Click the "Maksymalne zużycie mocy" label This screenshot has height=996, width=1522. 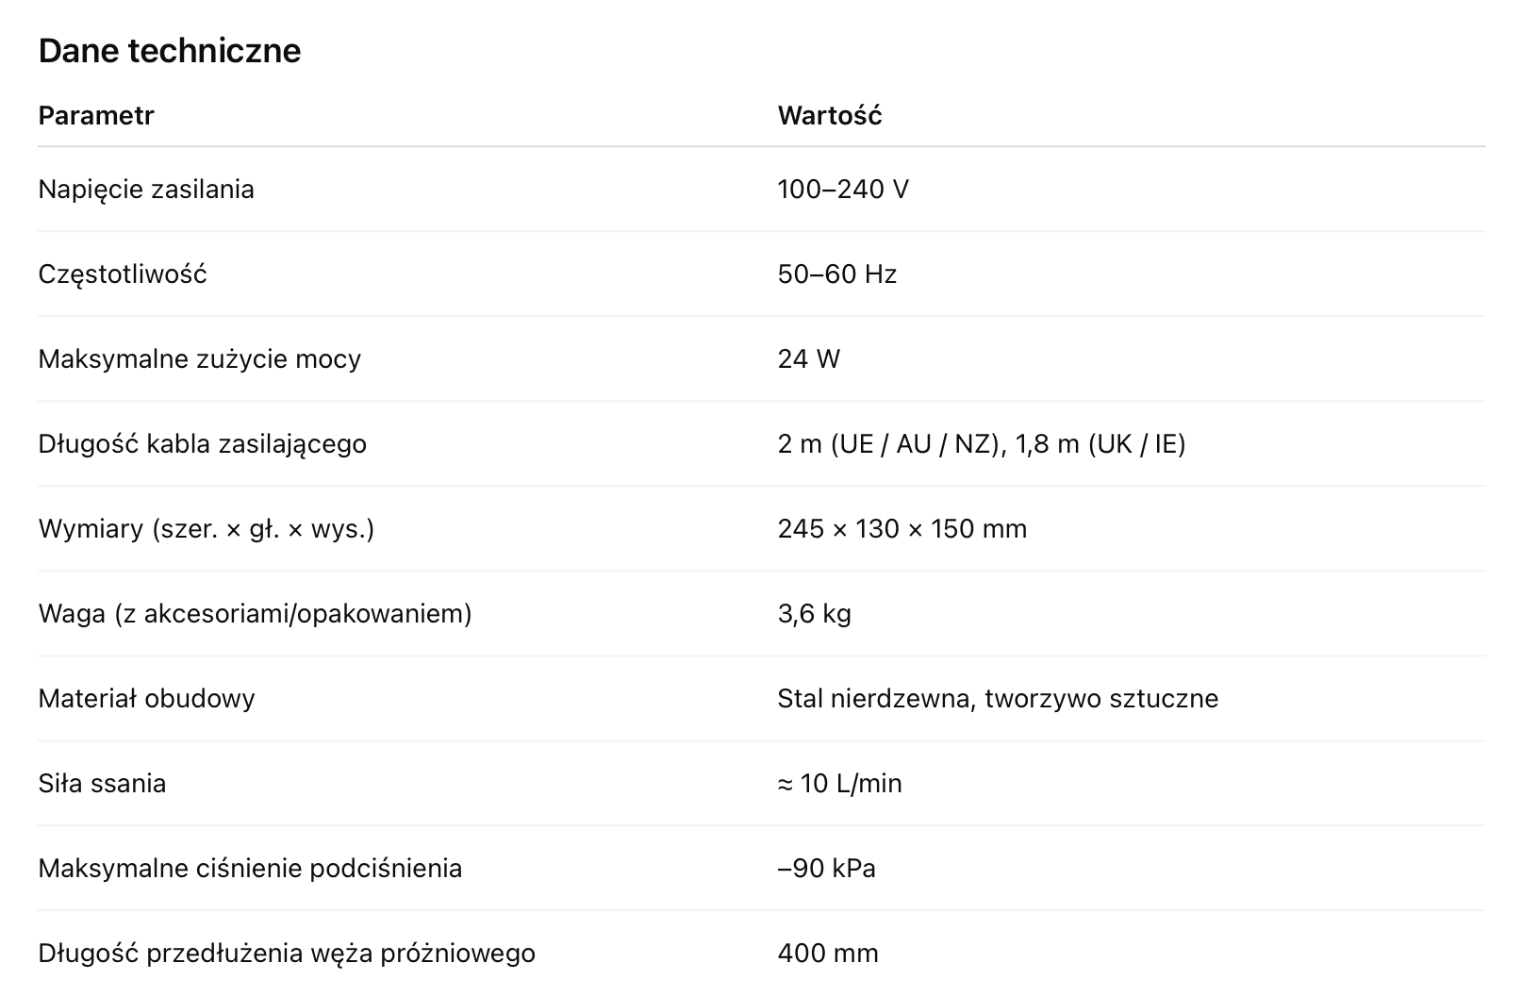[200, 359]
